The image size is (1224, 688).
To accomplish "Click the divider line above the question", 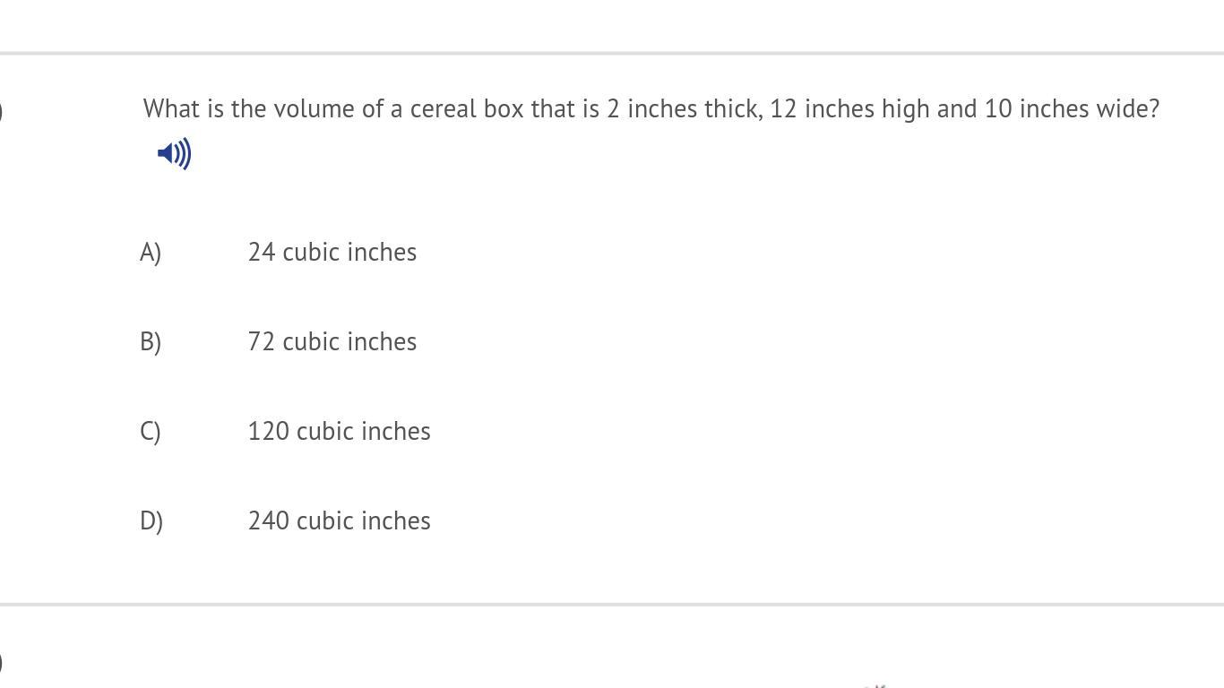I will coord(612,54).
